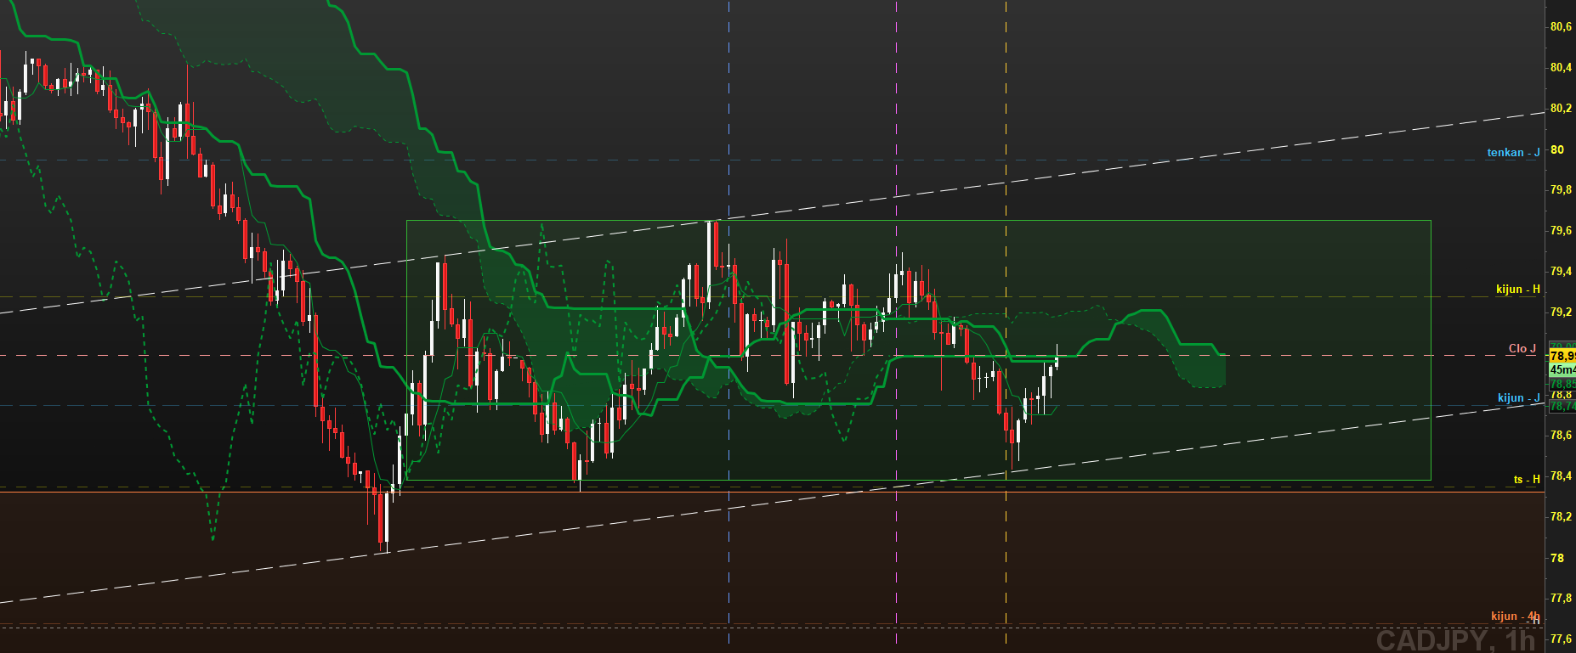Screen dimensions: 1576x653
Task: Click the 79,8 price axis label
Action: 1561,190
